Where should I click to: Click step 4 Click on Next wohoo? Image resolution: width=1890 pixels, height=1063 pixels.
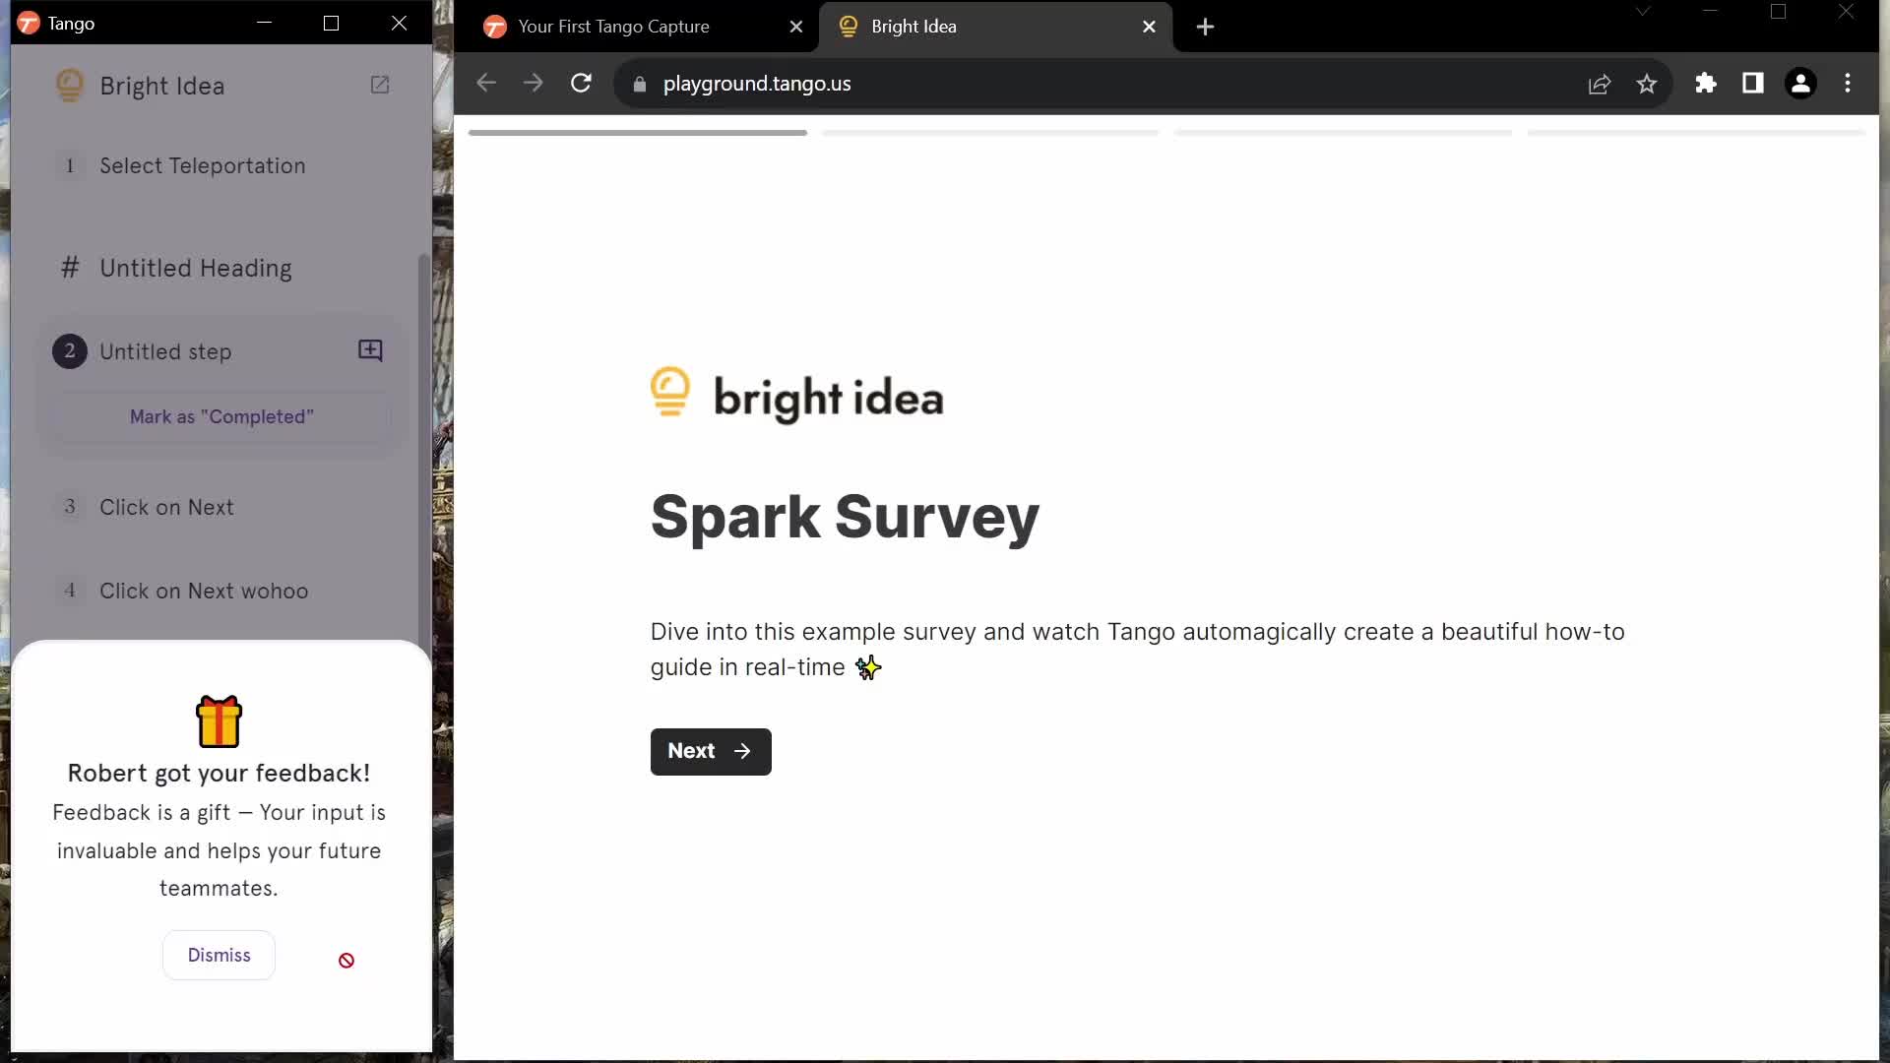click(x=204, y=591)
